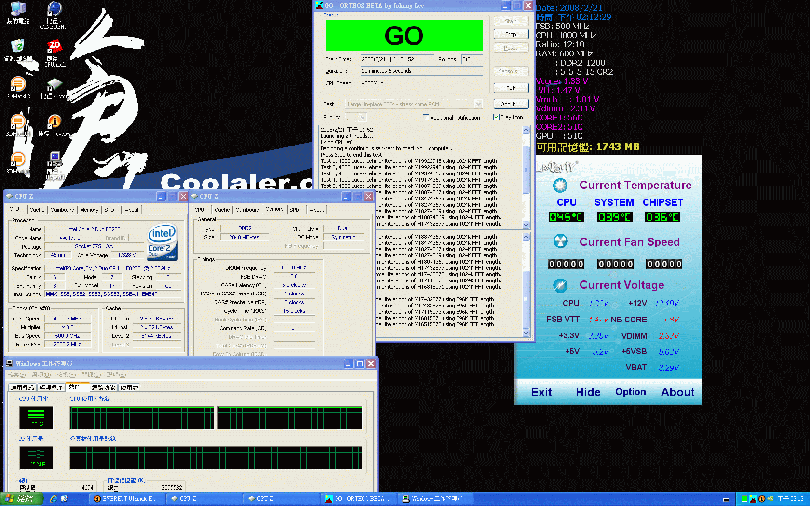Click the green GO status indicator
810x506 pixels.
coord(405,36)
